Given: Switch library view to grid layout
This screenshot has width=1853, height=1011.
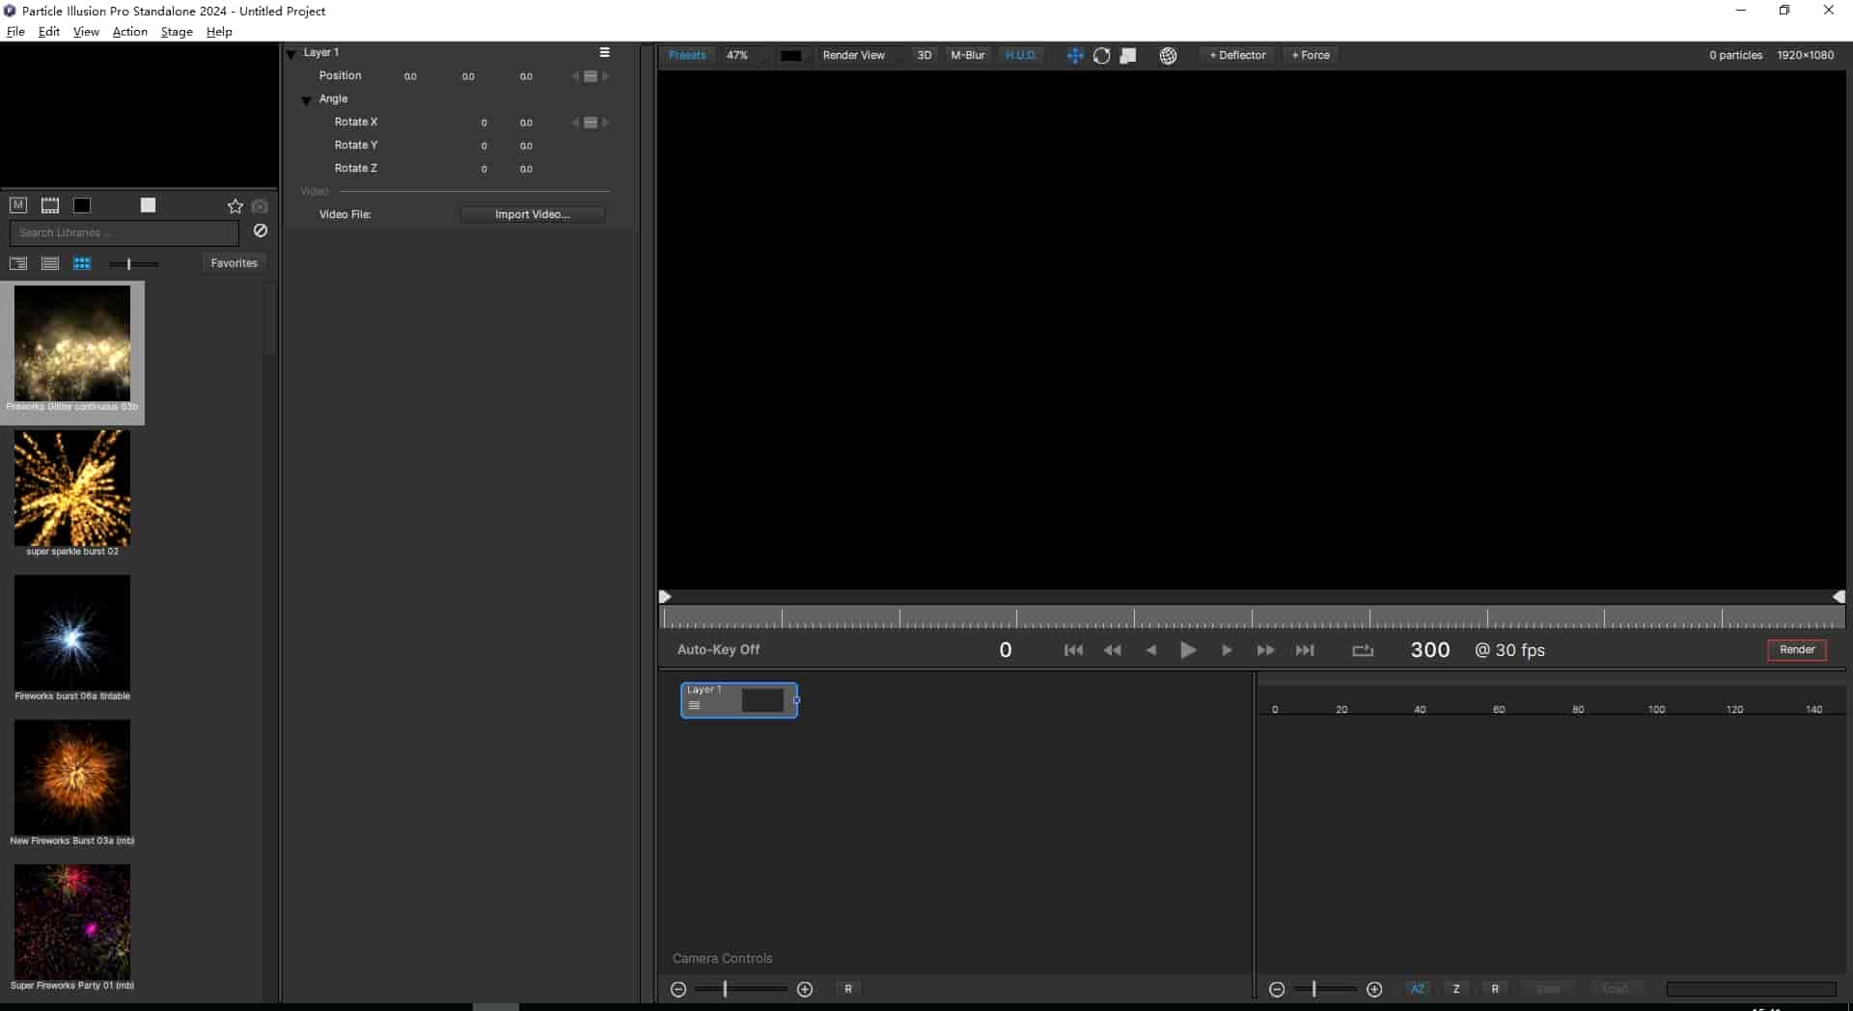Looking at the screenshot, I should pos(82,262).
